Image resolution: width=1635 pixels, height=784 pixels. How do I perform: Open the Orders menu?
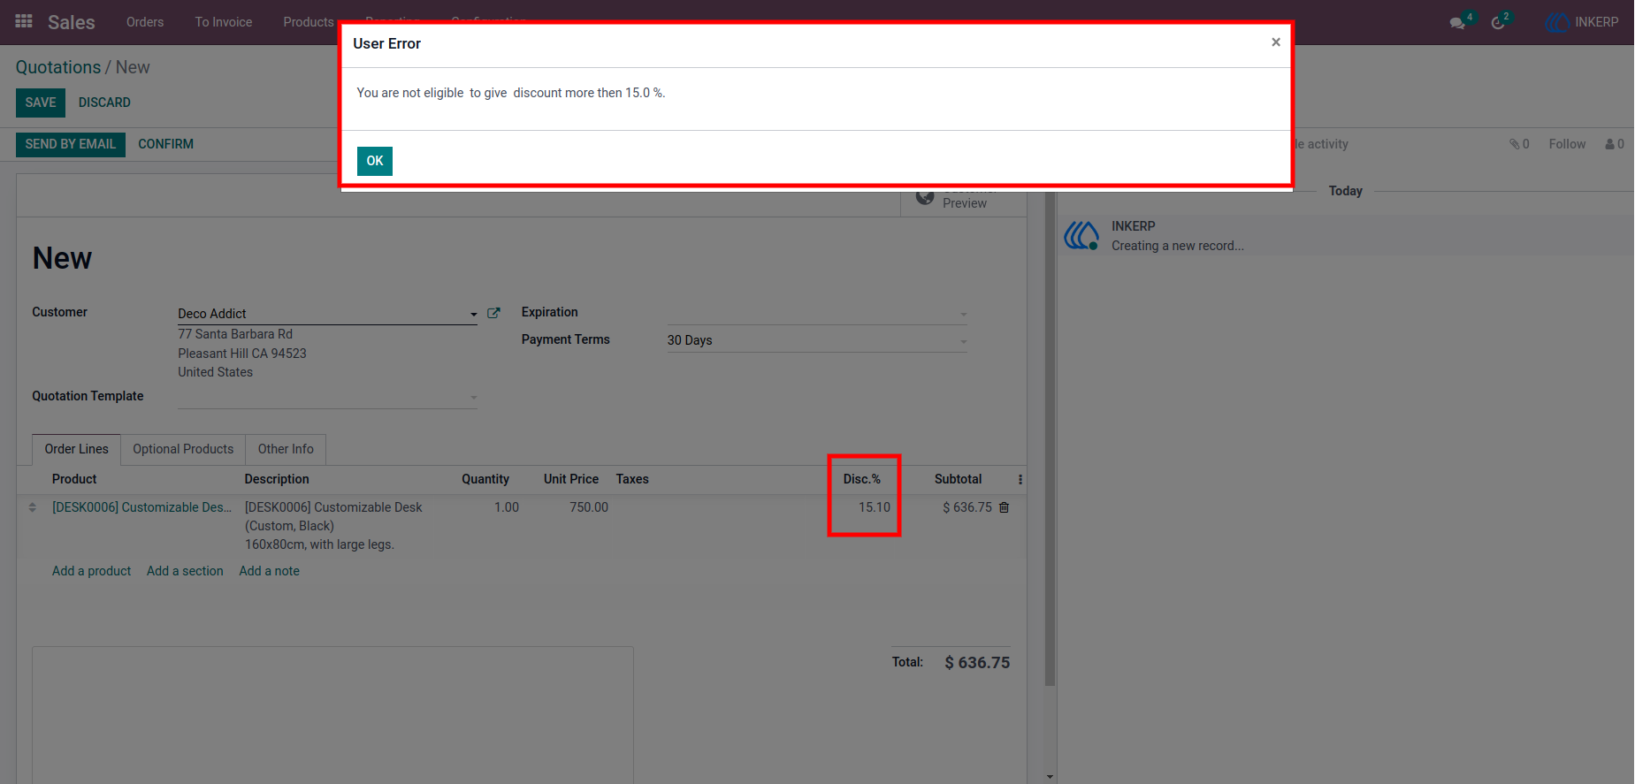[x=145, y=22]
